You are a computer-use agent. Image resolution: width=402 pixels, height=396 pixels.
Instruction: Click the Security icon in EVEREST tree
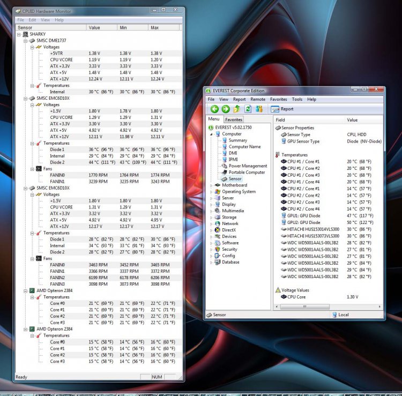pyautogui.click(x=218, y=249)
